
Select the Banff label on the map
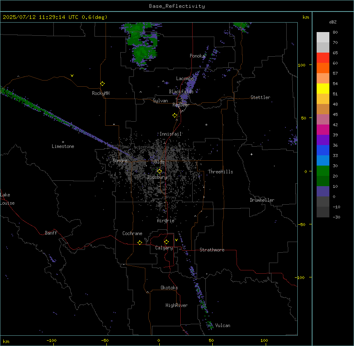tap(51, 233)
